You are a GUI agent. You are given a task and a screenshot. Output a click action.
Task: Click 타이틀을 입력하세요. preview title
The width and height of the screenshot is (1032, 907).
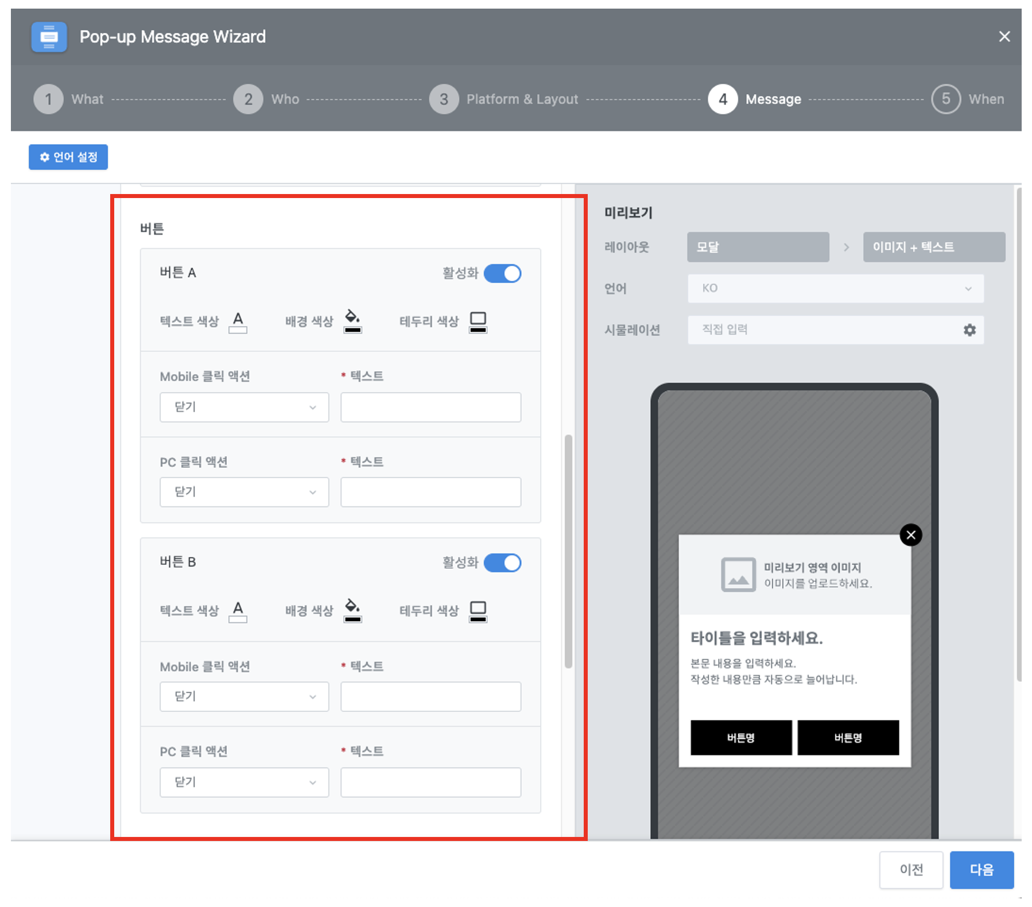(x=756, y=638)
